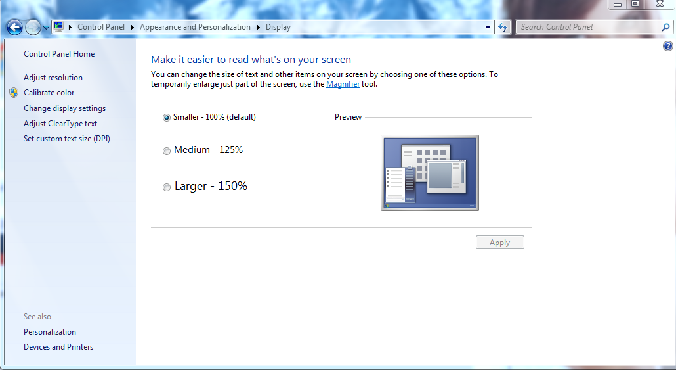Open Set custom text size (DPI)
Viewport: 676px width, 370px height.
[x=67, y=139]
